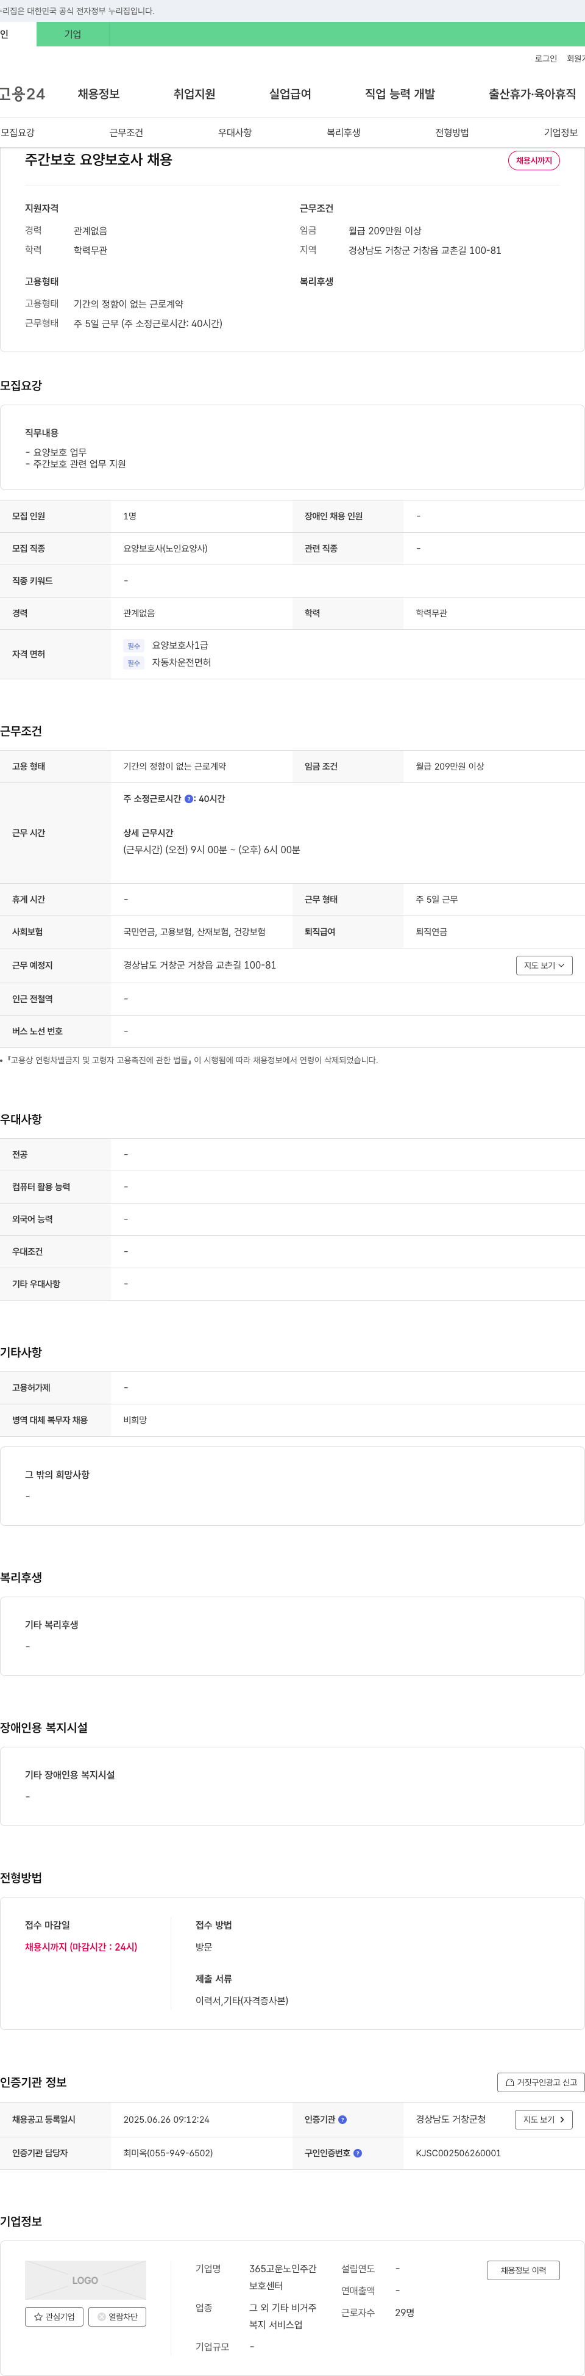This screenshot has height=2376, width=585.
Task: Select the 퇴직연금 cell
Action: (x=431, y=931)
